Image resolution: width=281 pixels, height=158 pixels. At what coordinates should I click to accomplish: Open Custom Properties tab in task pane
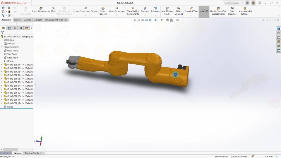coord(278,51)
